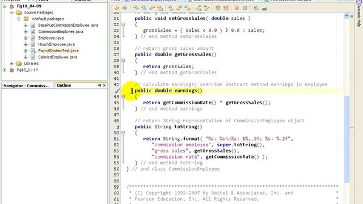Click the first orange next-error toolbar icon
This screenshot has height=204, width=363.
[x=218, y=8]
